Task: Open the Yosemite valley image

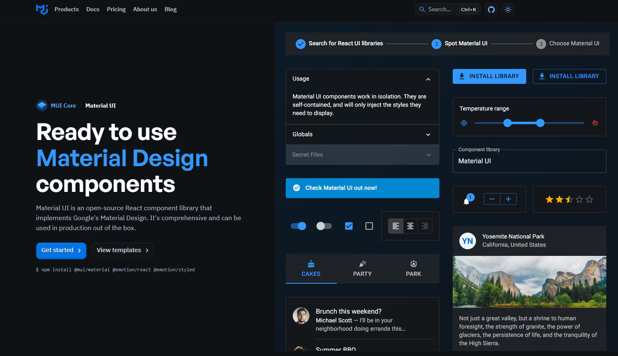Action: [x=530, y=282]
